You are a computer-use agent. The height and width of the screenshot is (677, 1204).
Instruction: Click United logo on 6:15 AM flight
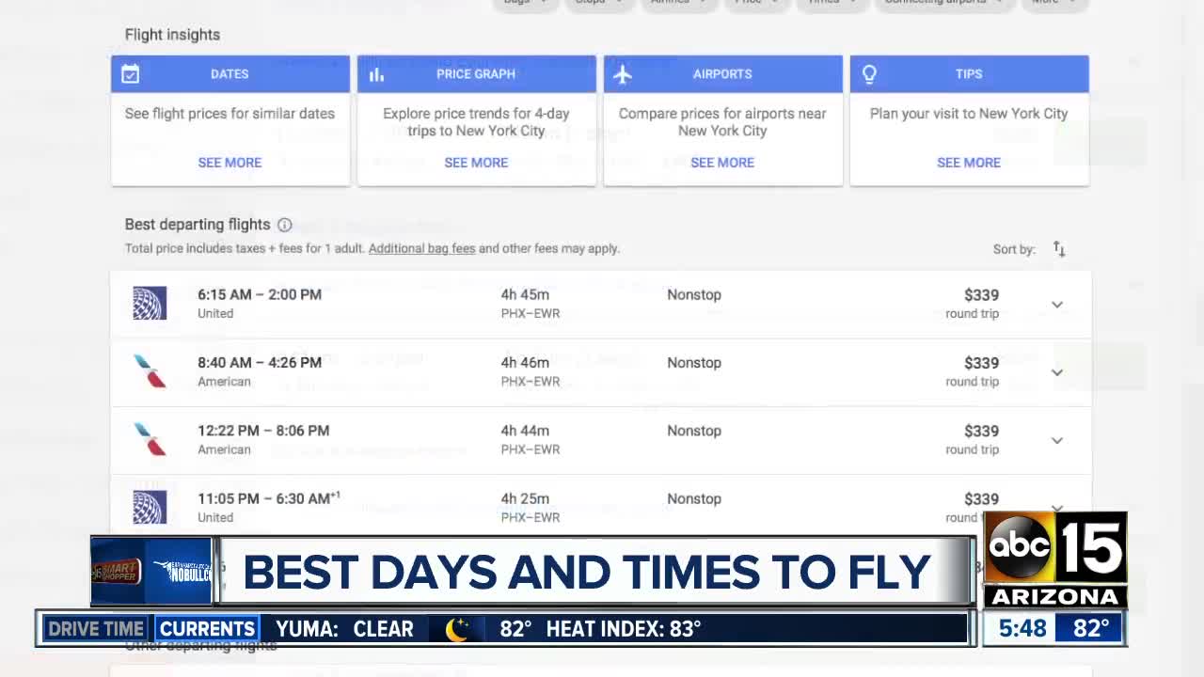[x=150, y=303]
